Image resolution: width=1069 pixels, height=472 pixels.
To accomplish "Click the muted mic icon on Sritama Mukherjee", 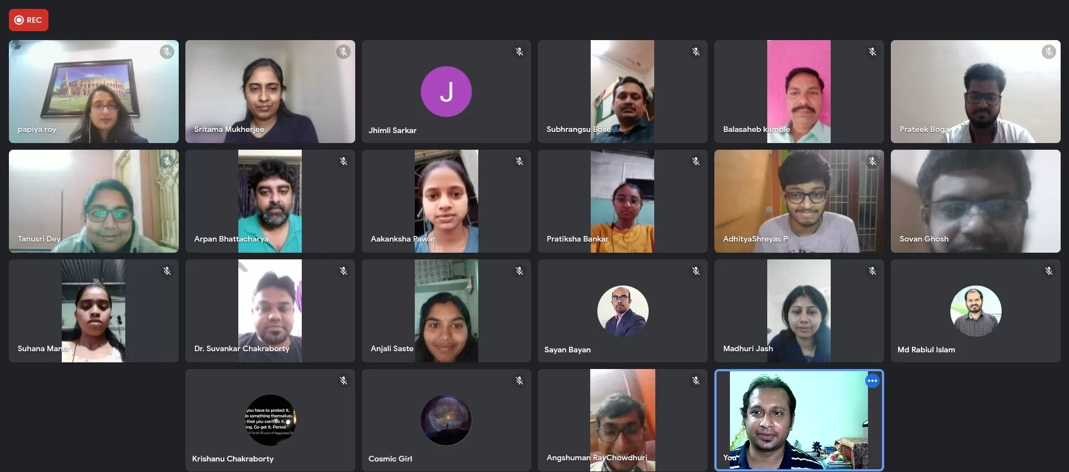I will point(344,52).
